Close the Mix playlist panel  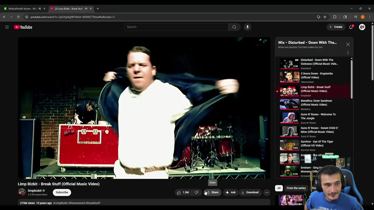pos(348,44)
